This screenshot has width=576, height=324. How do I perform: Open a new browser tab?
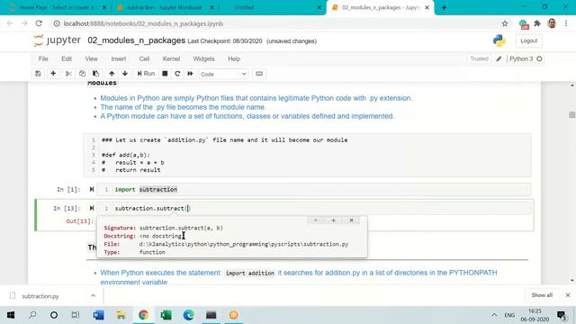click(x=444, y=7)
